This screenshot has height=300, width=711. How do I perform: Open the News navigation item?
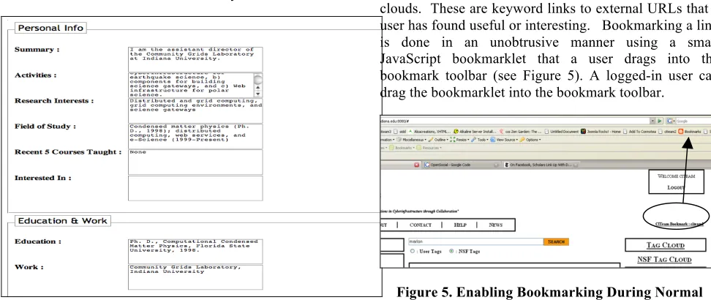point(496,225)
